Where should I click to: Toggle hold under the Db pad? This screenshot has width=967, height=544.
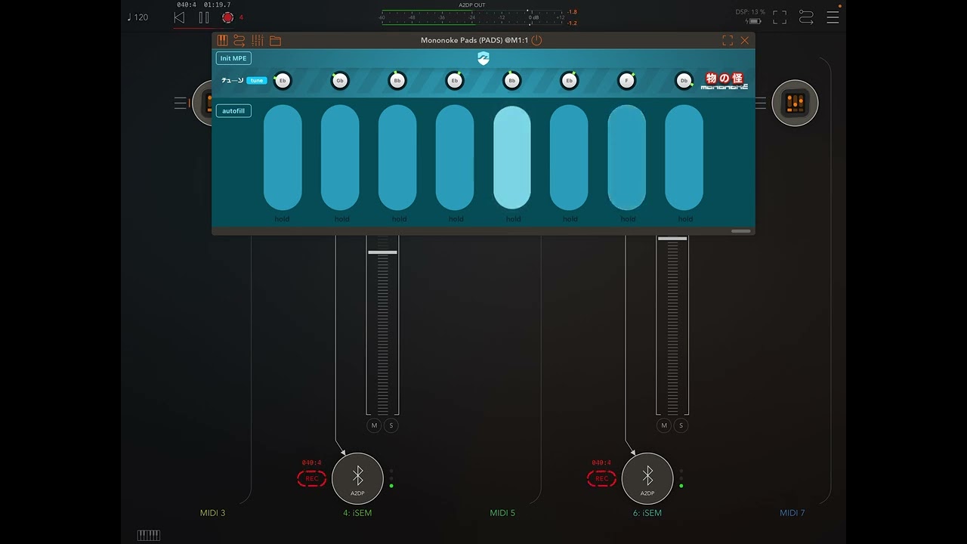pyautogui.click(x=685, y=219)
